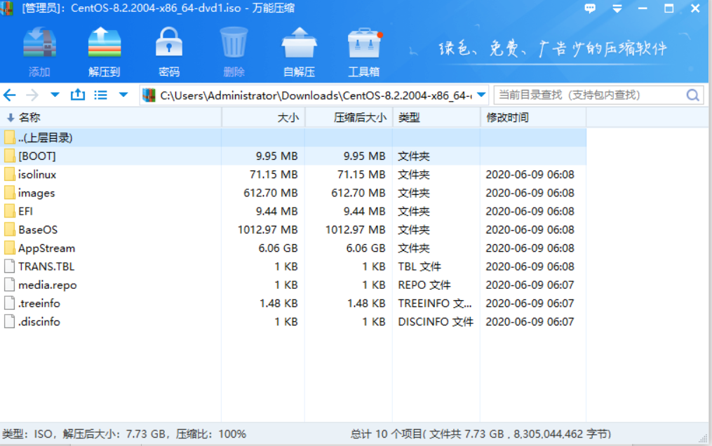Select the images folder
The height and width of the screenshot is (446, 712).
point(293,193)
